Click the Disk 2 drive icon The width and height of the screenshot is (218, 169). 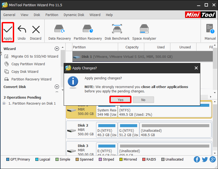point(72,131)
